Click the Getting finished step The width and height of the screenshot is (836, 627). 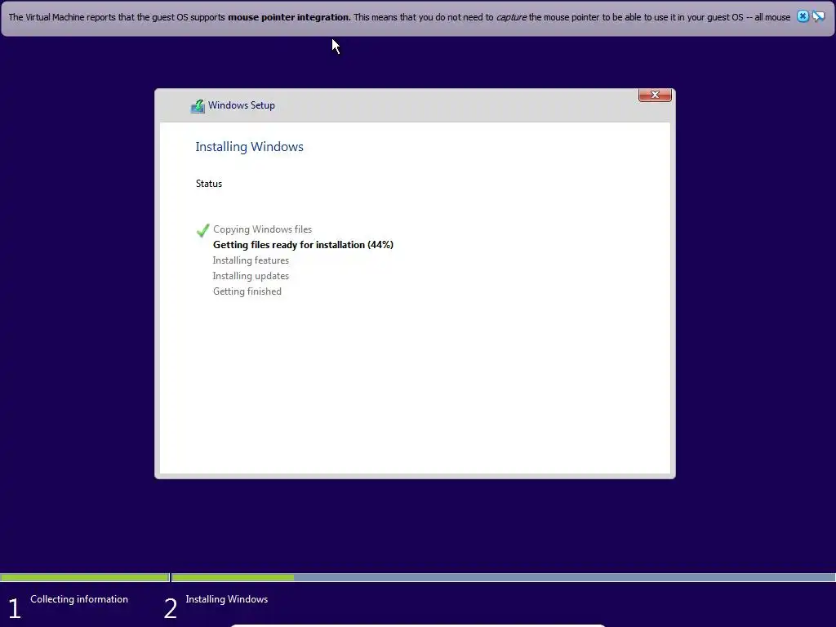(247, 291)
